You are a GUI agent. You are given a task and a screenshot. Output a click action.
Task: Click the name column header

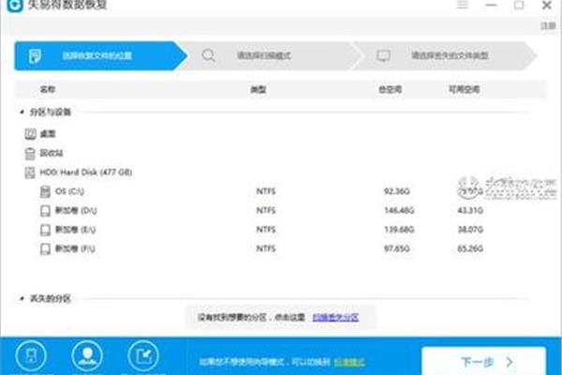point(48,89)
